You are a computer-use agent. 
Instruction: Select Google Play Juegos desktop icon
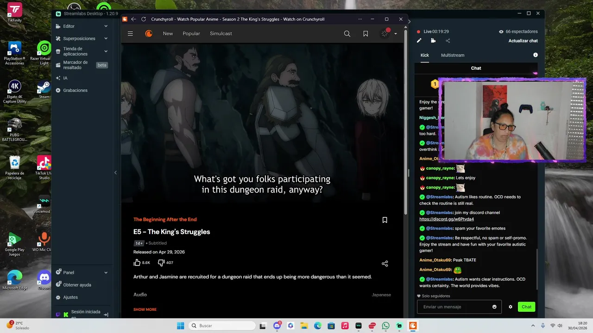15,244
